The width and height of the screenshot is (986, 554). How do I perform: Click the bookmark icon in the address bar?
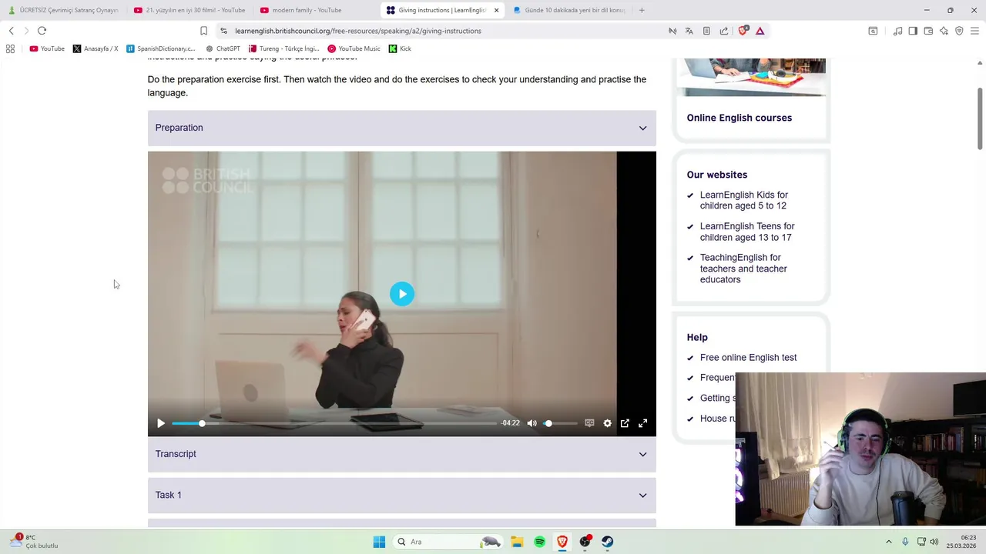(x=203, y=31)
